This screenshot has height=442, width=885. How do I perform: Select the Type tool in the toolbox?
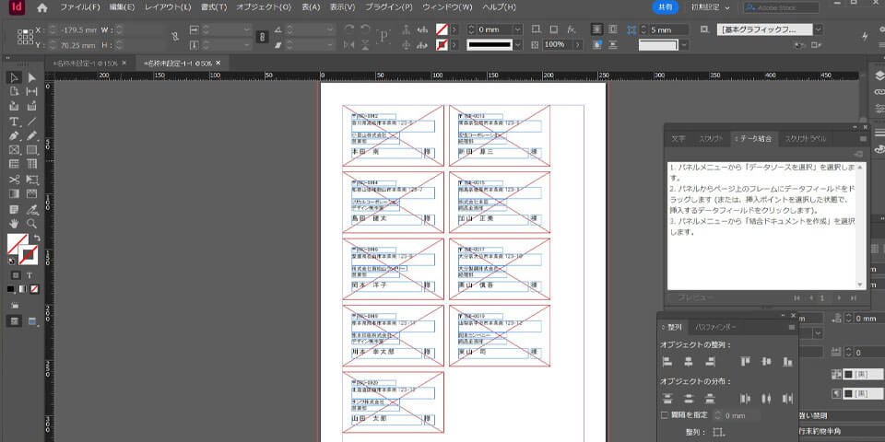pyautogui.click(x=14, y=122)
